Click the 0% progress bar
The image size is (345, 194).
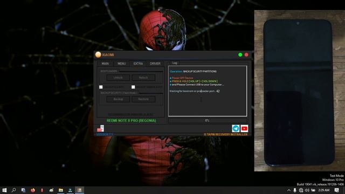(208, 121)
